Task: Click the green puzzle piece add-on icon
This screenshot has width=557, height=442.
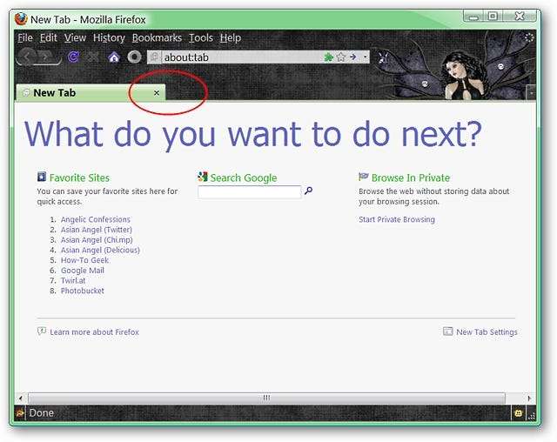Action: (328, 57)
